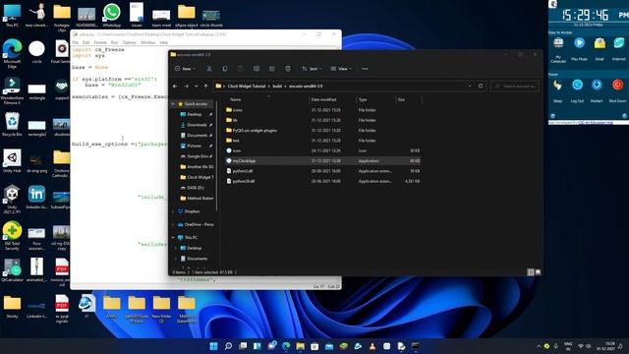Click the Share icon in File Explorer toolbar
The image size is (629, 354).
pos(272,69)
